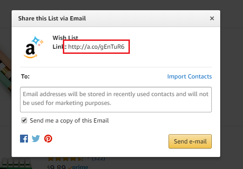243x169 pixels.
Task: Share the list on Facebook
Action: 24,138
